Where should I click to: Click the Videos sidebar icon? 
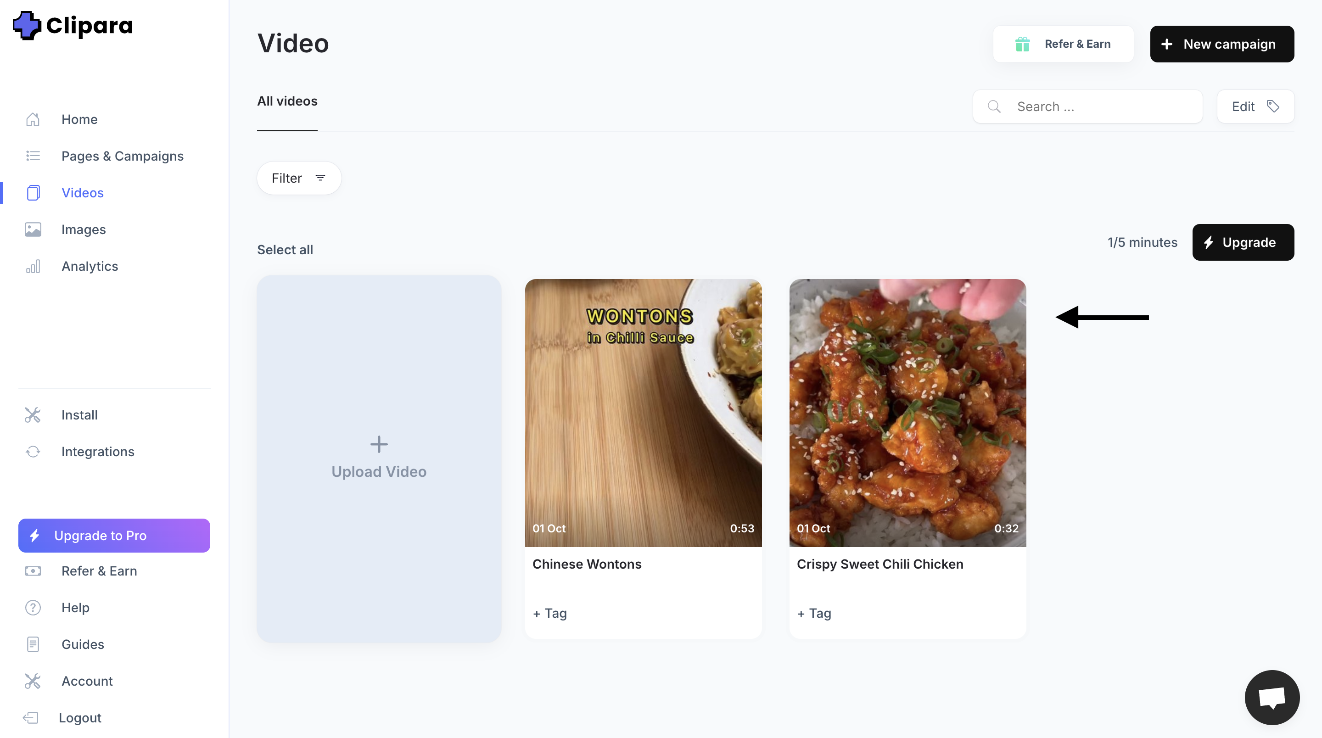[33, 193]
